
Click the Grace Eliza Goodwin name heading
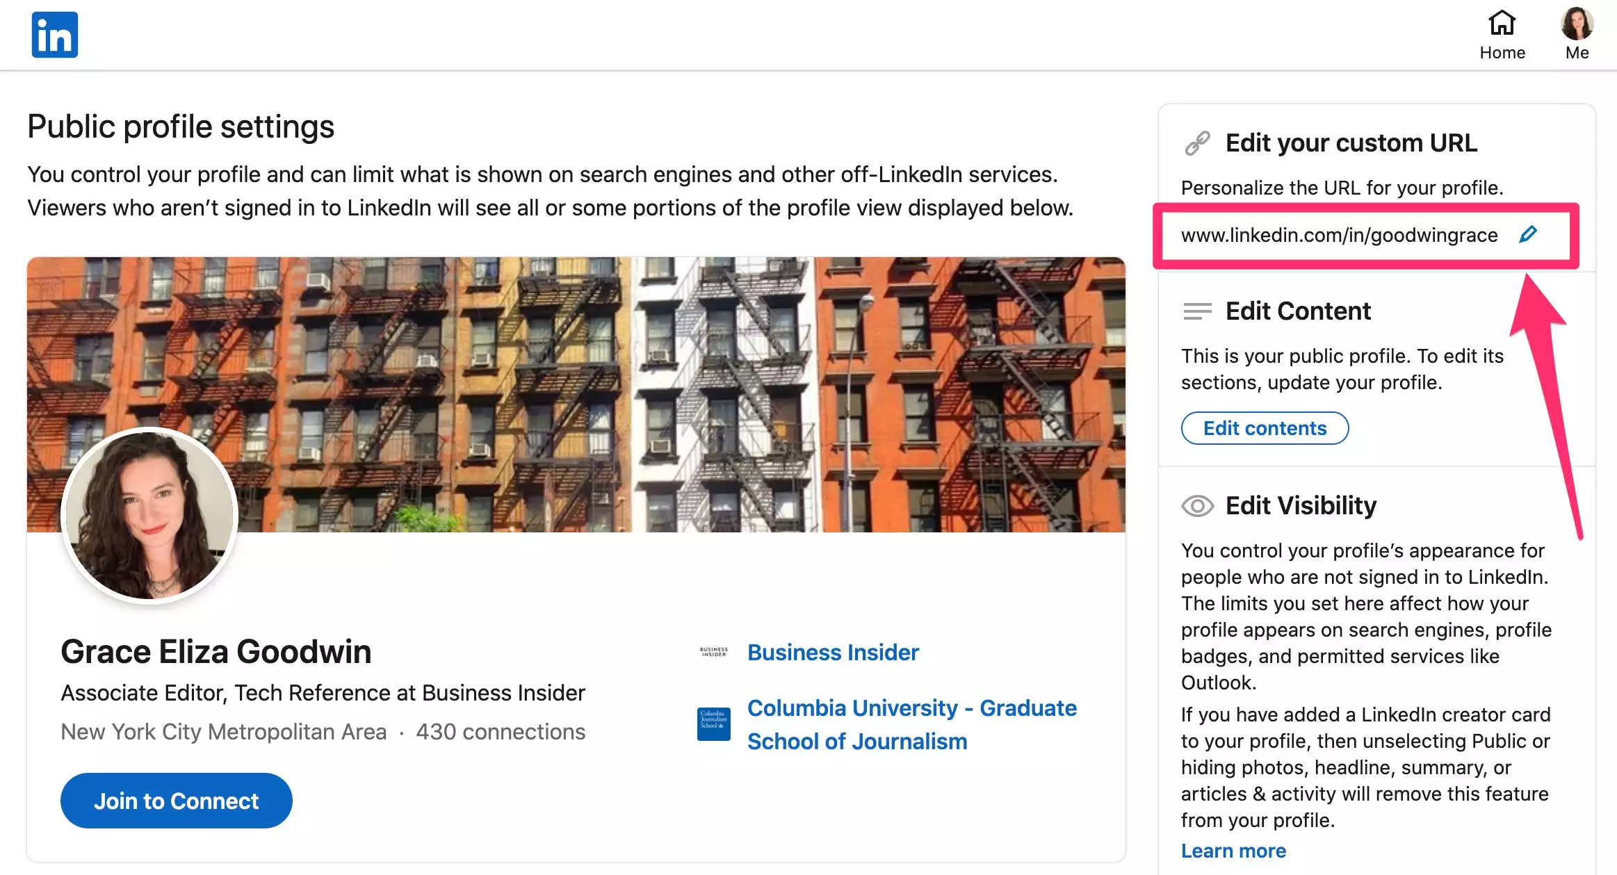216,652
